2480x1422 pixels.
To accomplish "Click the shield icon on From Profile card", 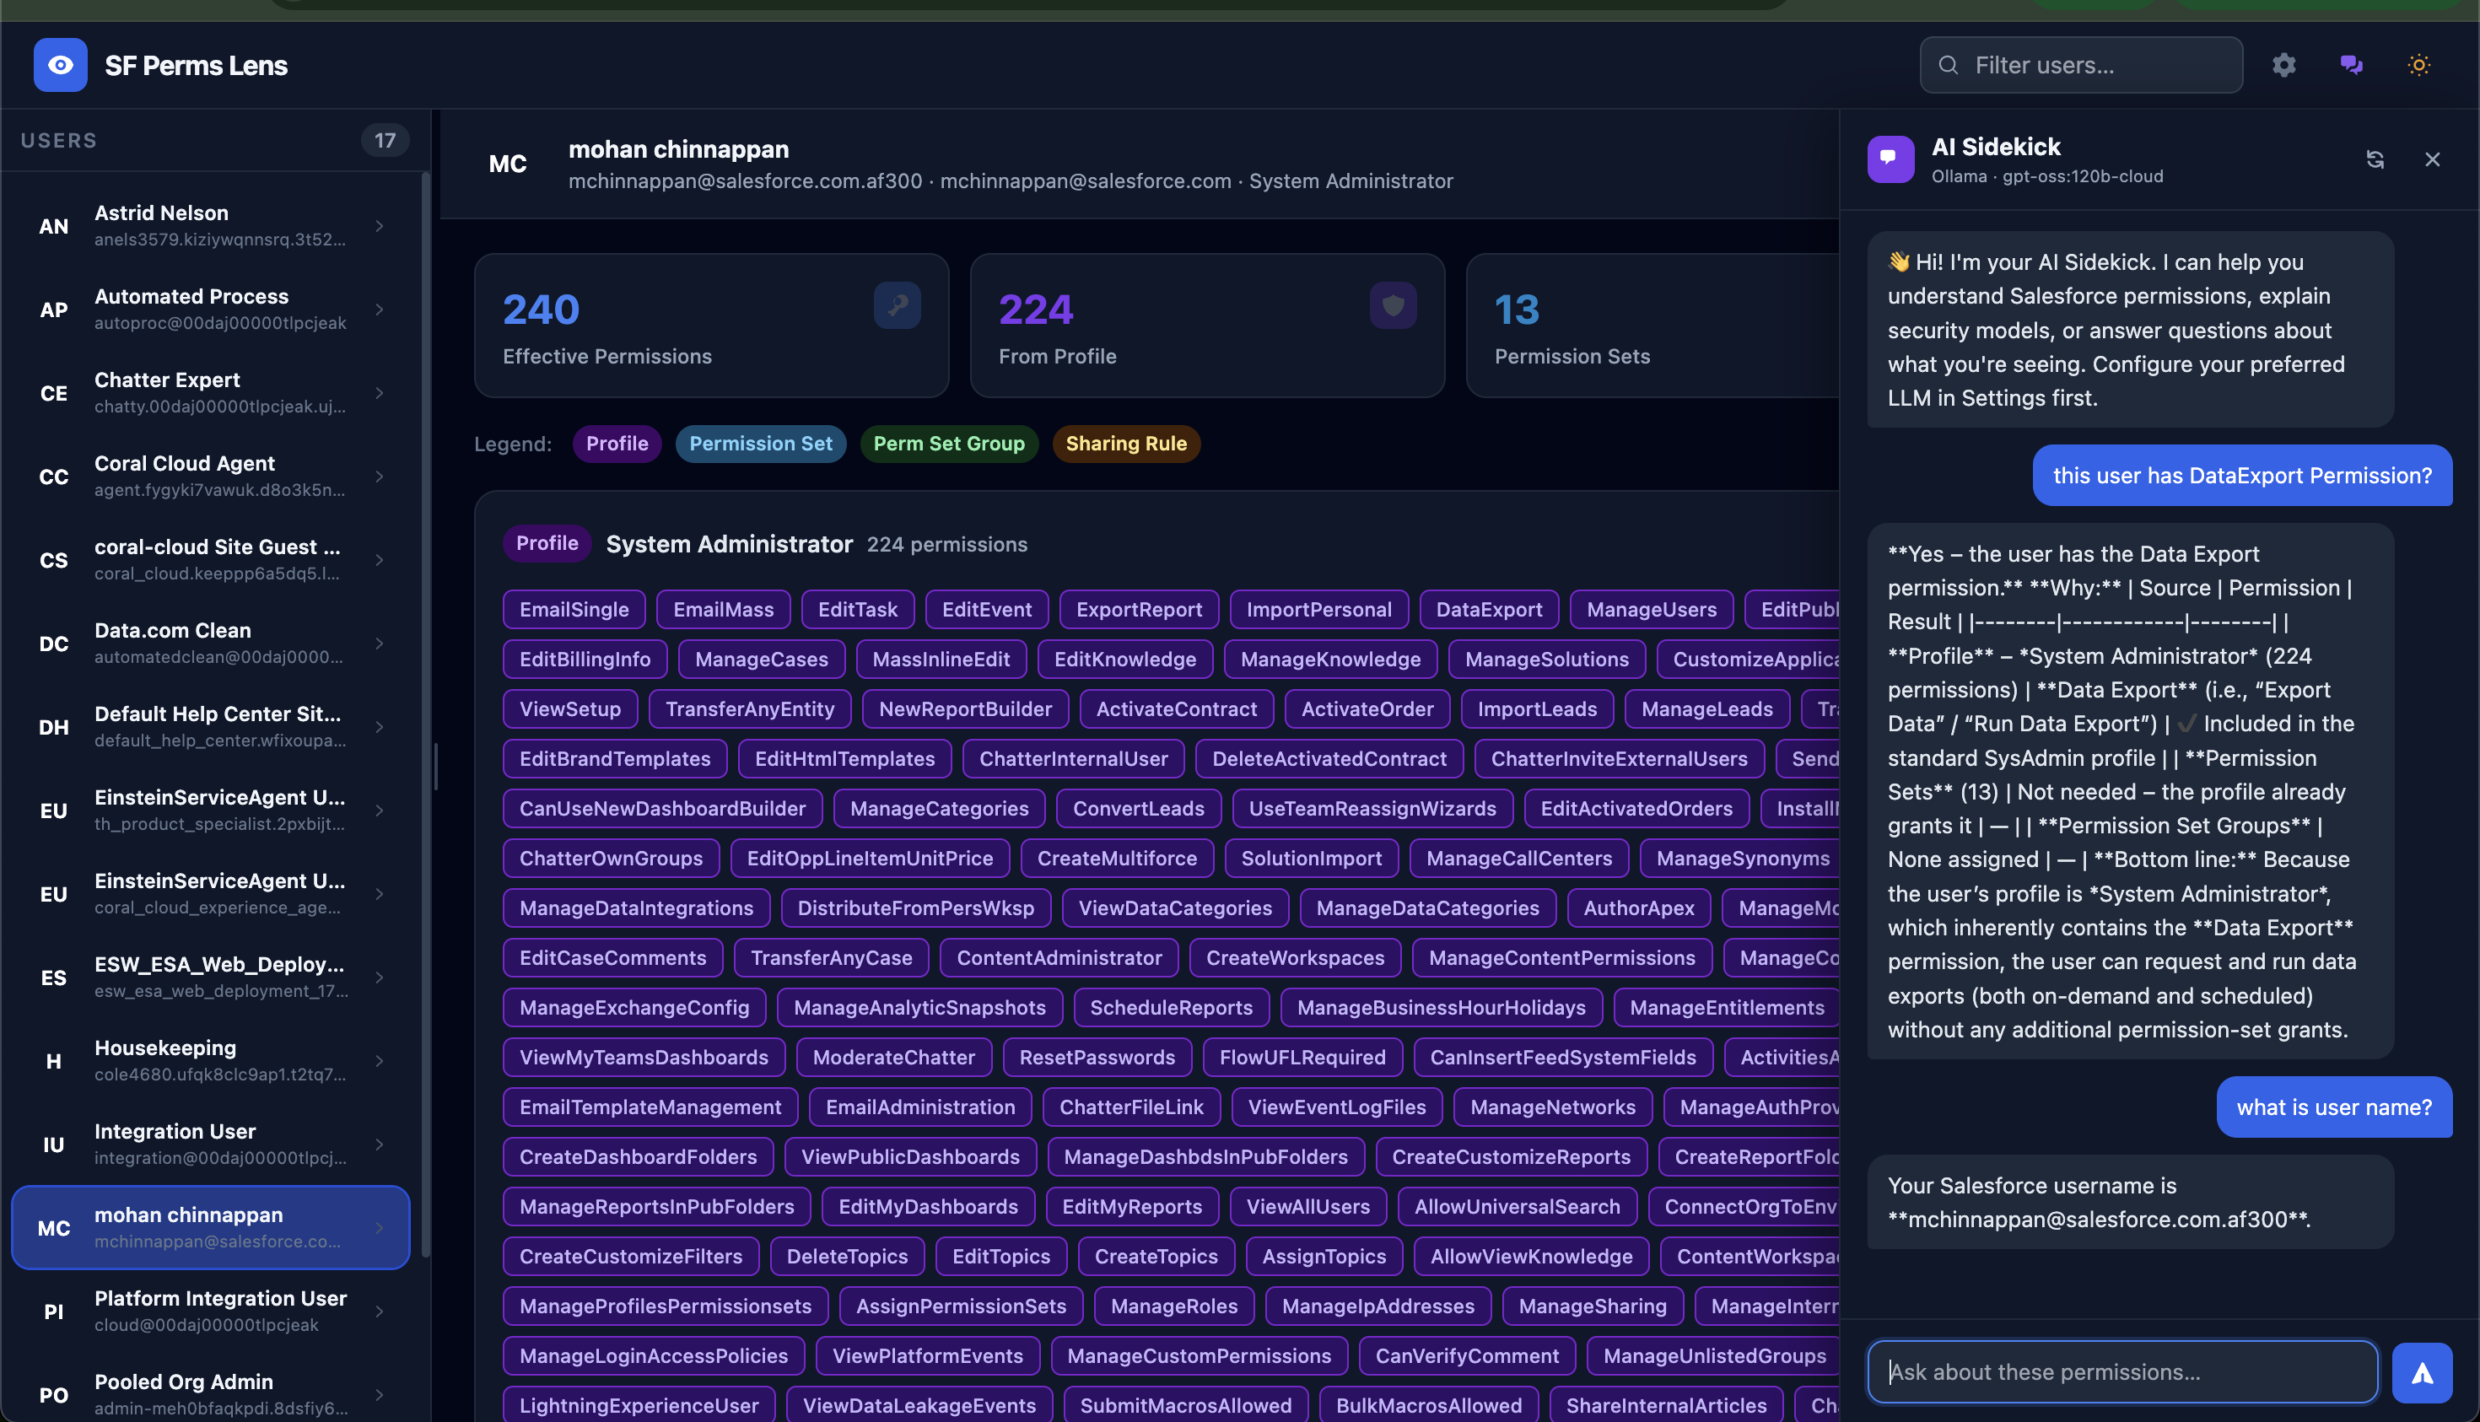I will 1393,305.
